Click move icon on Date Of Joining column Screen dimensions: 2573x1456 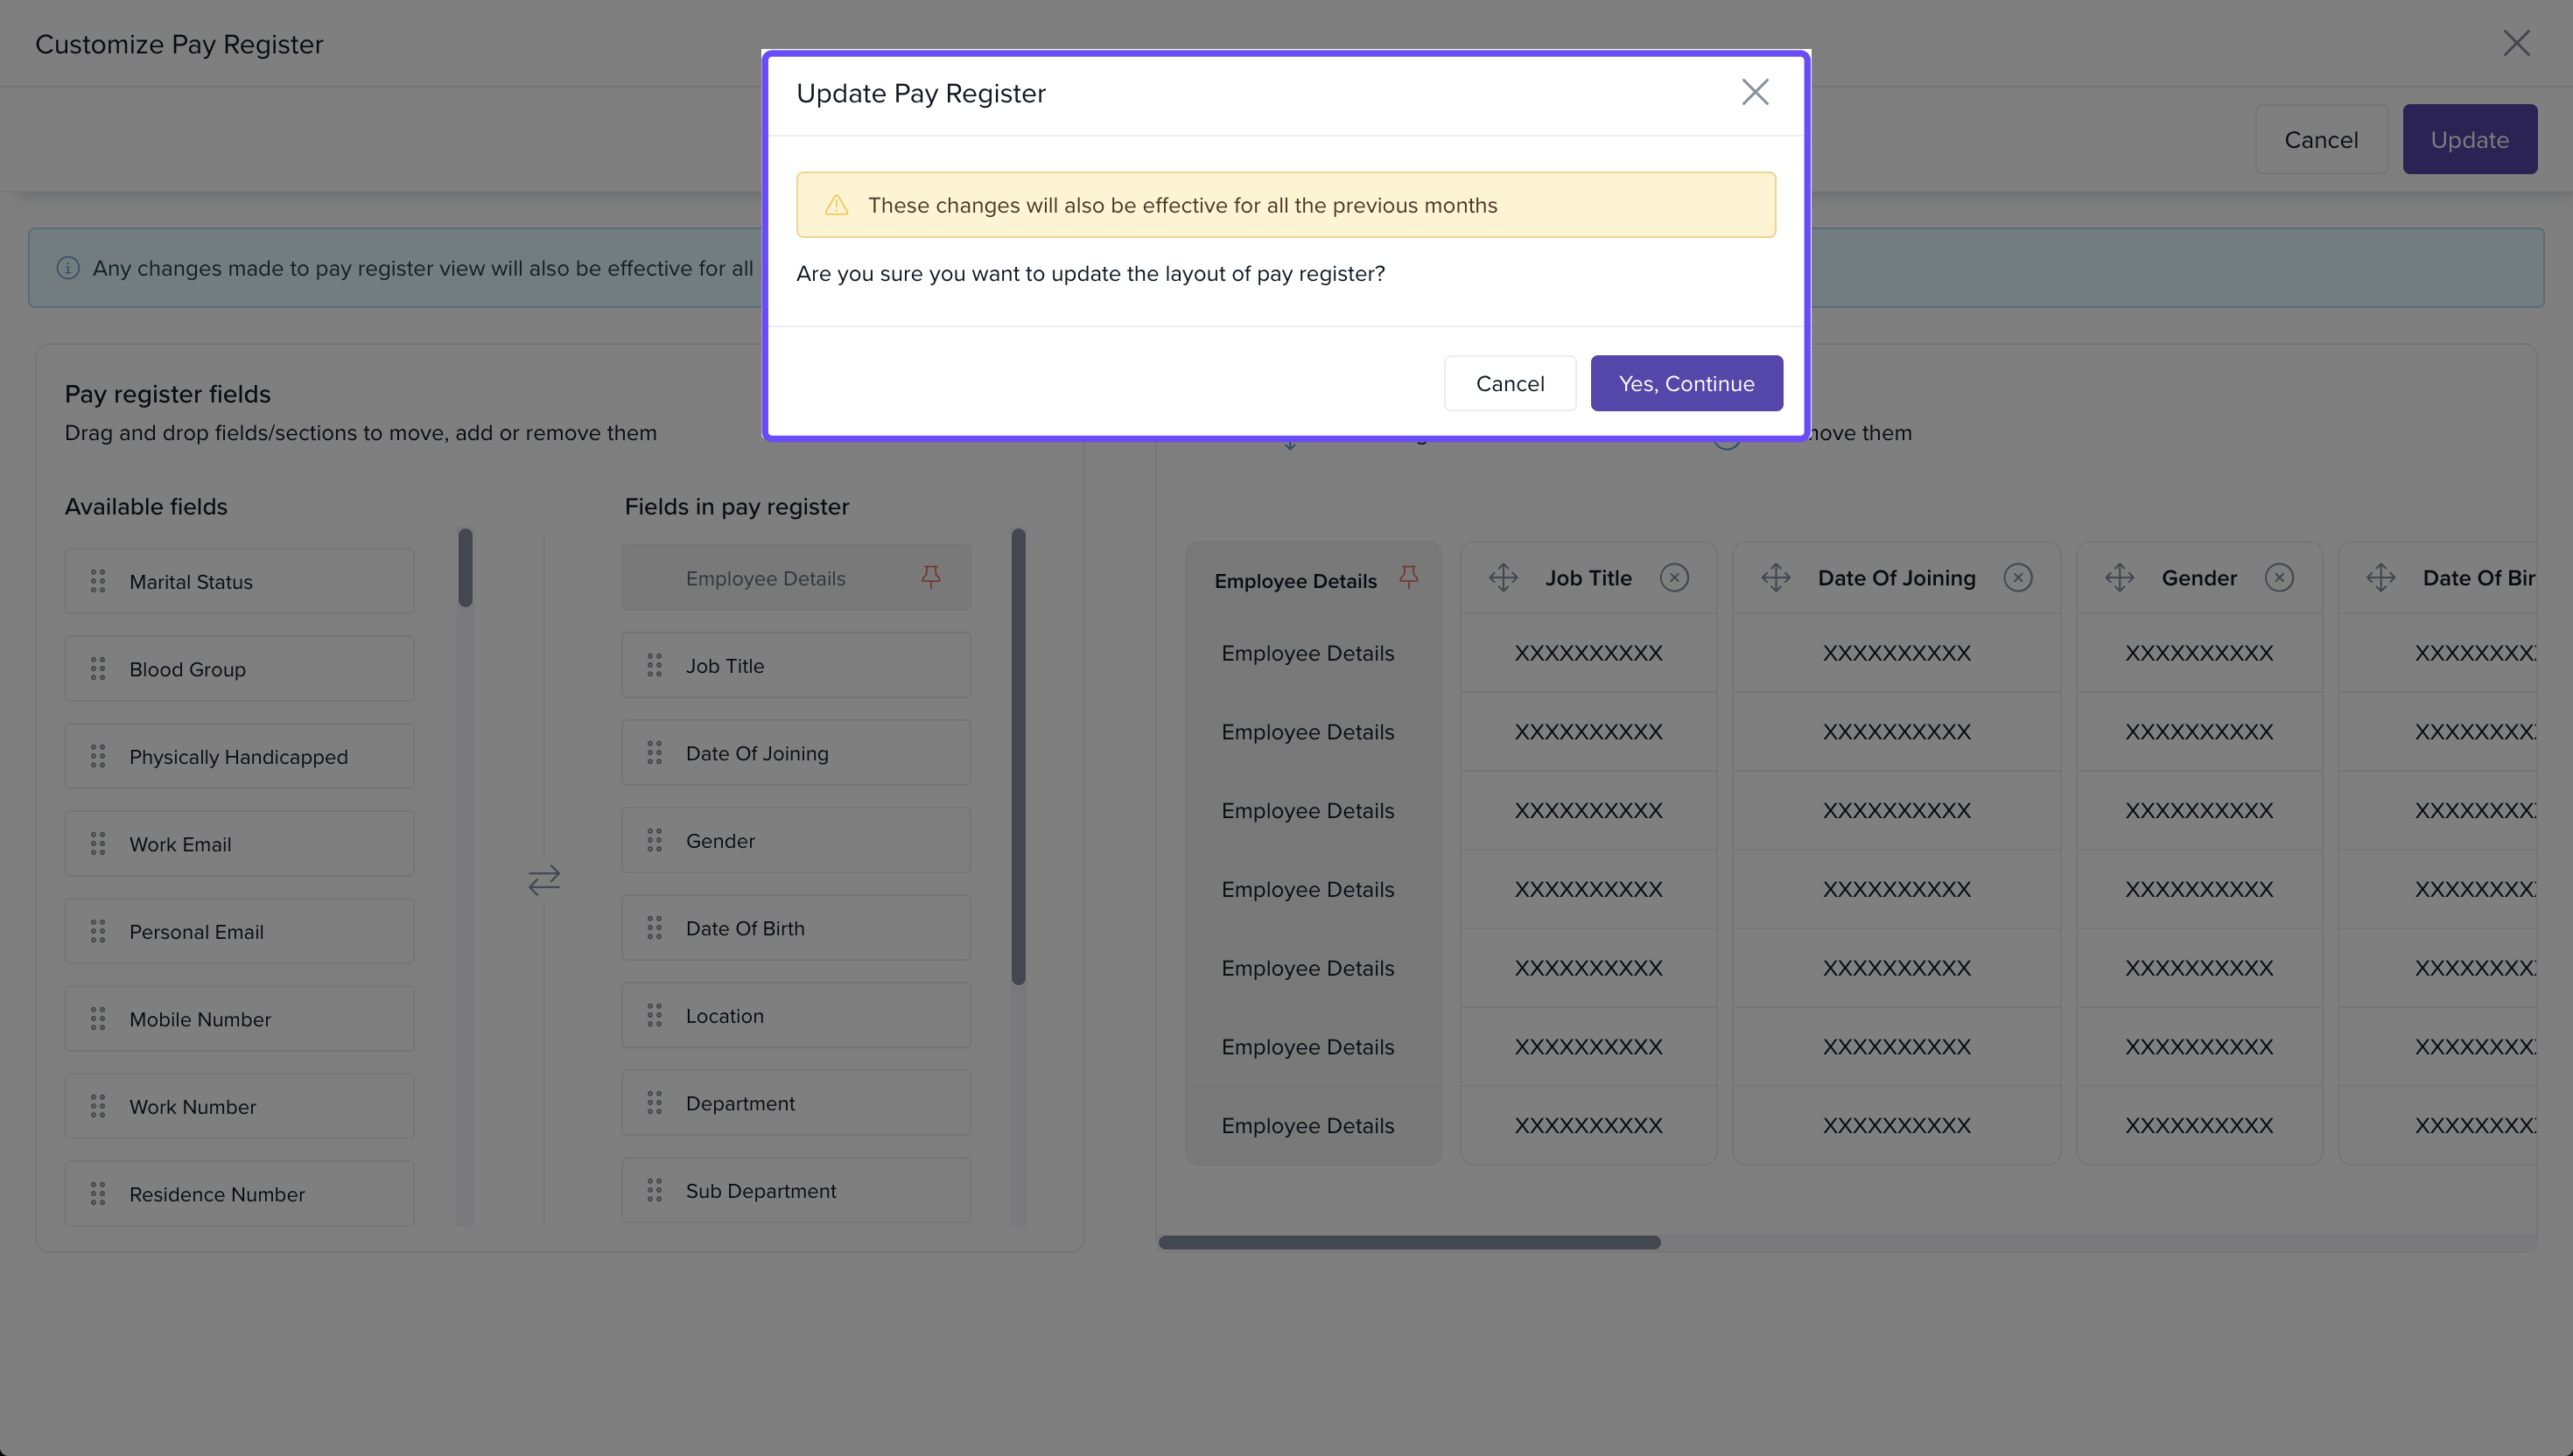pyautogui.click(x=1775, y=577)
